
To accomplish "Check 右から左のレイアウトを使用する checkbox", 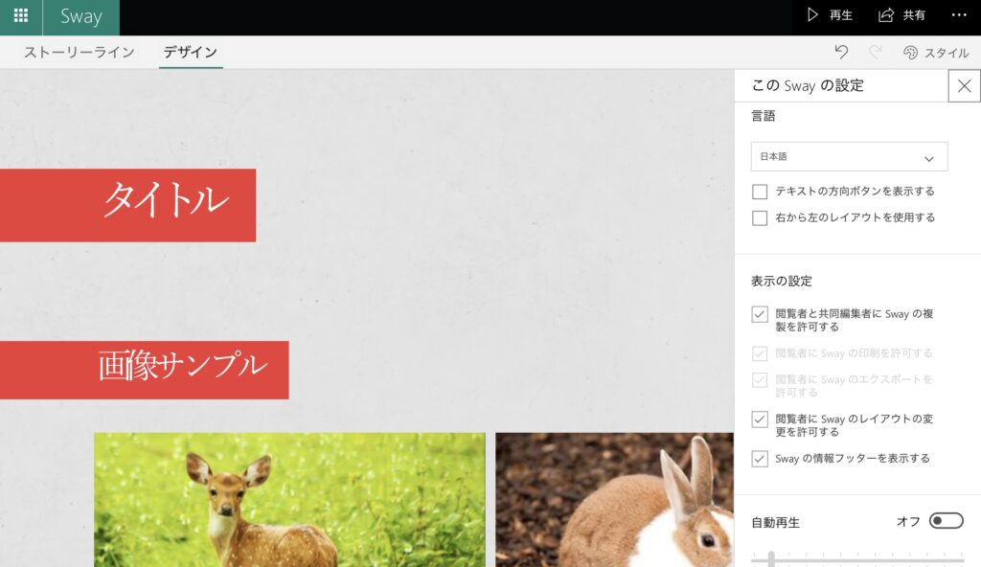I will tap(760, 217).
